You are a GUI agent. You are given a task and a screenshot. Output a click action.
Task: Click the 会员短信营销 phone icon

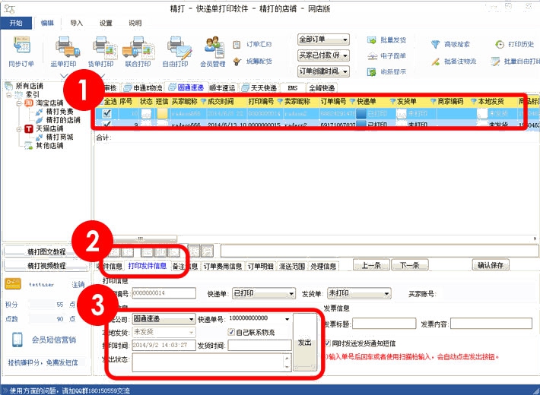(x=17, y=340)
